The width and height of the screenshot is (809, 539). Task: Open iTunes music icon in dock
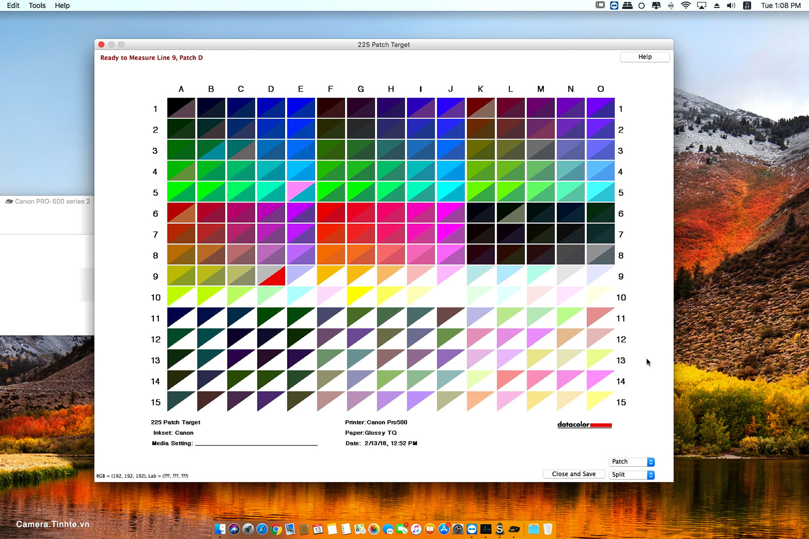416,529
